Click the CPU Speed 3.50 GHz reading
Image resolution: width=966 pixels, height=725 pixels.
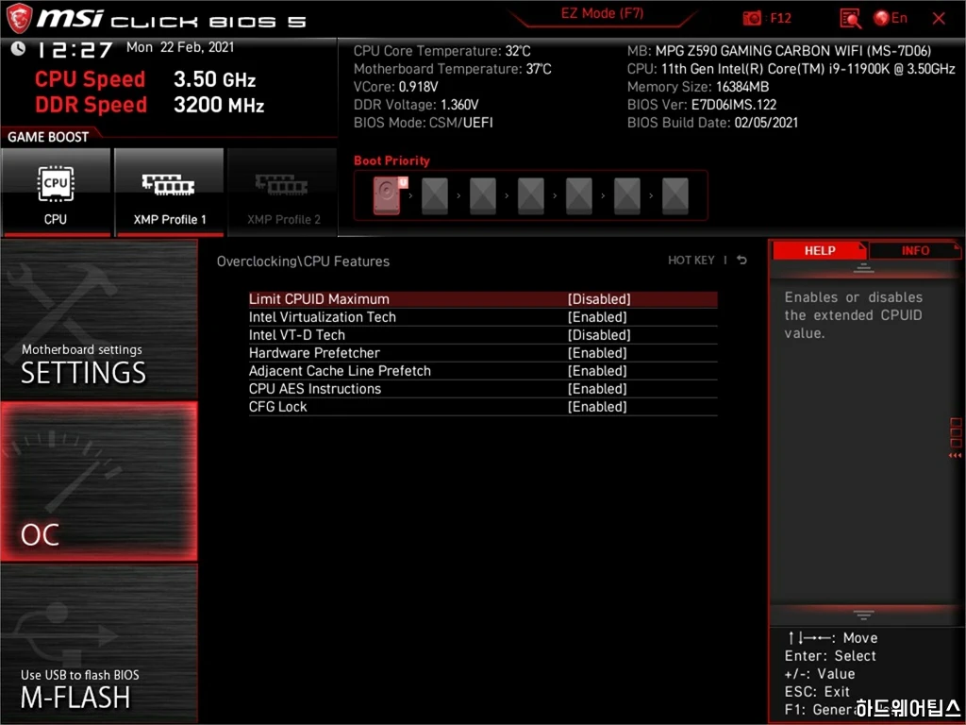144,79
